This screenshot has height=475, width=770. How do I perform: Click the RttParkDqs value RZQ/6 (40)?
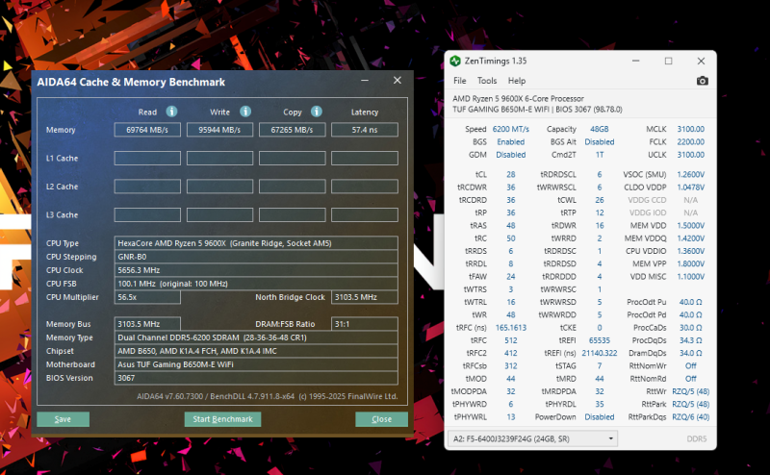tap(690, 416)
